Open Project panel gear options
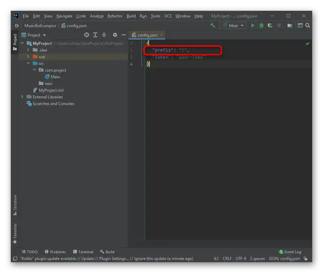 pyautogui.click(x=115, y=35)
